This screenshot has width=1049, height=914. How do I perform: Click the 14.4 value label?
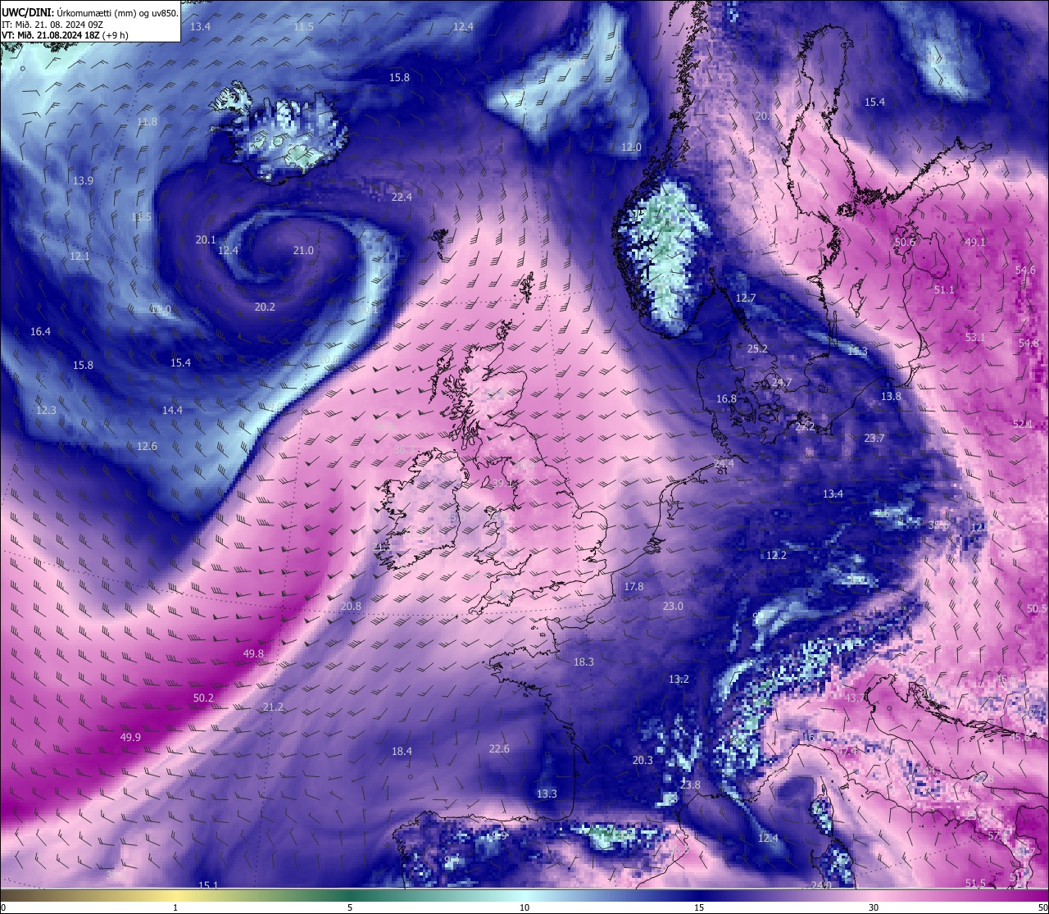click(172, 410)
